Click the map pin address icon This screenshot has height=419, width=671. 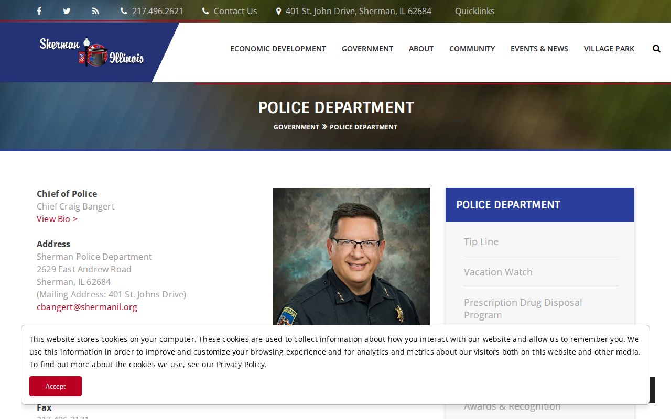pyautogui.click(x=278, y=11)
